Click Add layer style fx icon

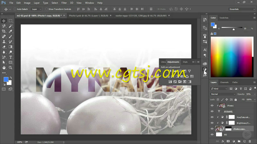(x=223, y=141)
